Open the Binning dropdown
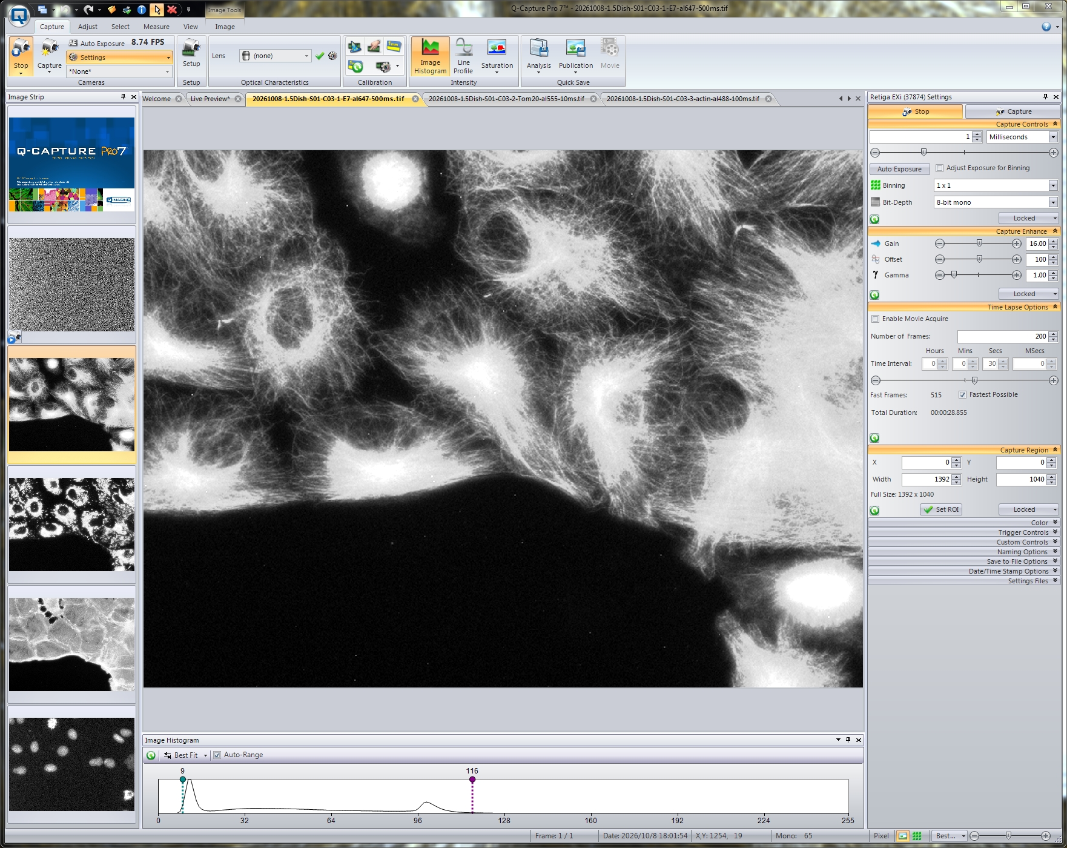The width and height of the screenshot is (1067, 848). (1053, 185)
